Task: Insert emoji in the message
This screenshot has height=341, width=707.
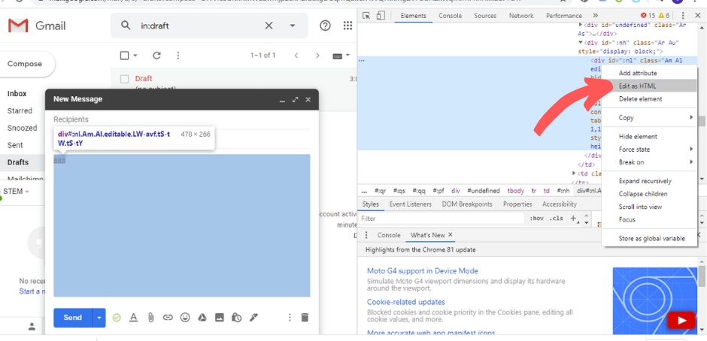Action: tap(185, 318)
